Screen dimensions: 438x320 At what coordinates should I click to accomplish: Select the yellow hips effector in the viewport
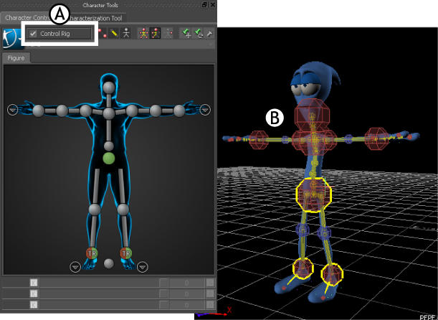[314, 194]
